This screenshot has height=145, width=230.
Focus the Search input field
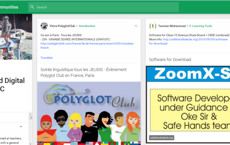pyautogui.click(x=103, y=7)
